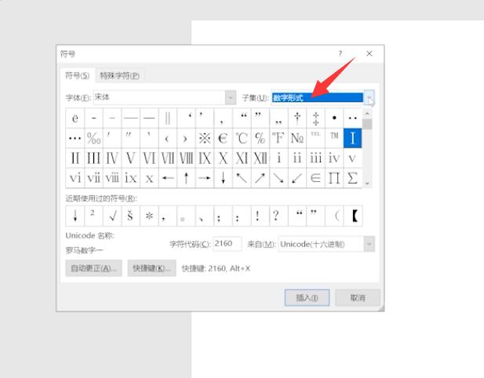Pick the recently used asterisk symbol
Screen dimensions: 484x378
coord(149,216)
